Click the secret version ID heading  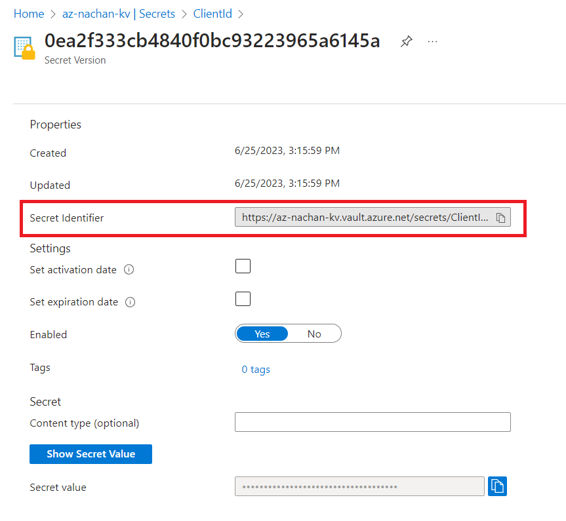point(212,41)
